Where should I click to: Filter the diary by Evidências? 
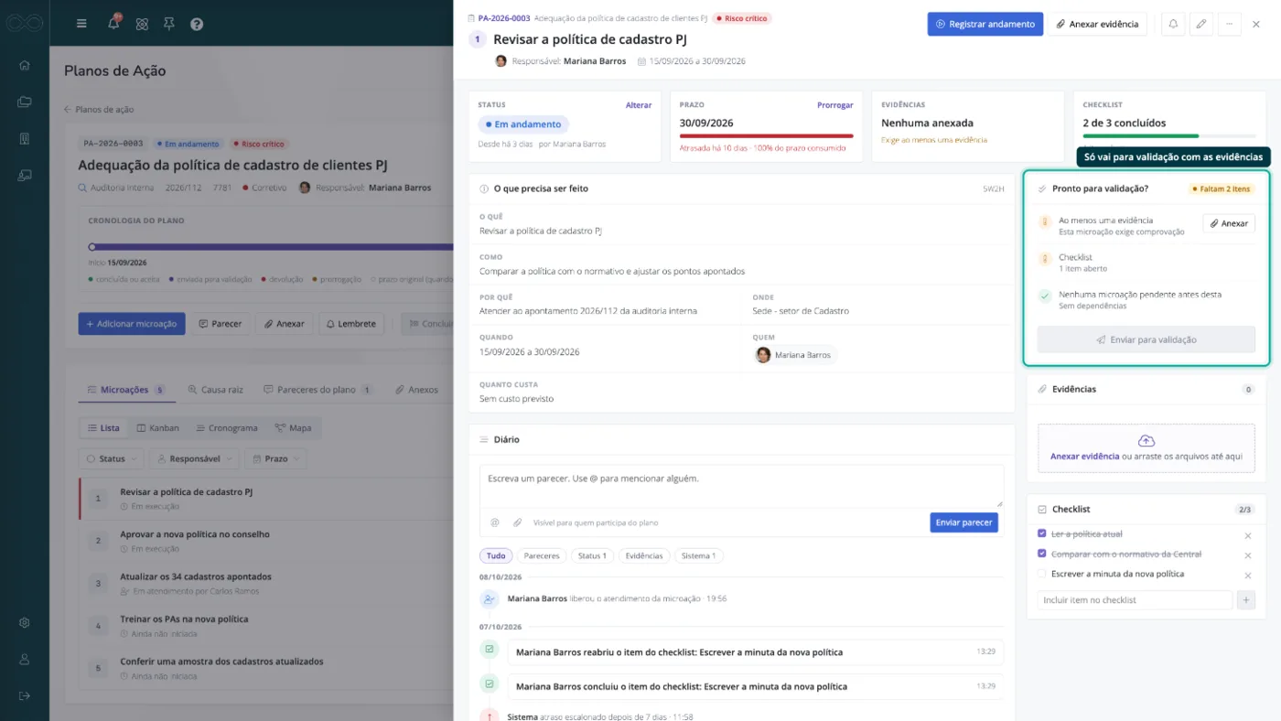click(x=644, y=555)
